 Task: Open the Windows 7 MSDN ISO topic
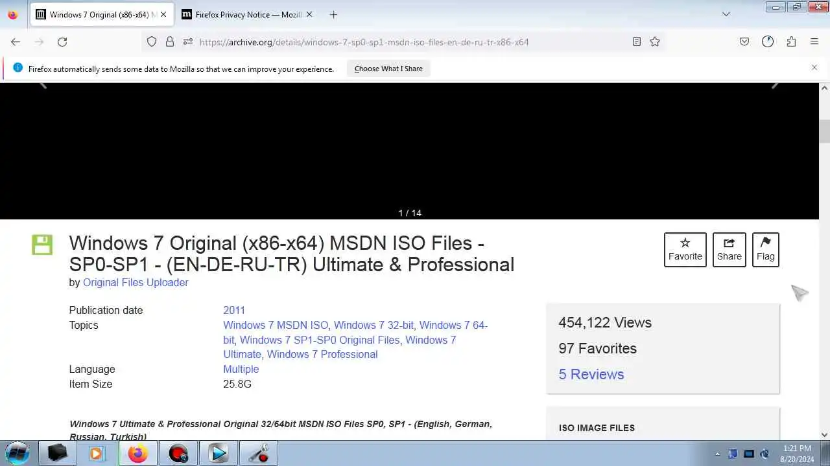[276, 325]
